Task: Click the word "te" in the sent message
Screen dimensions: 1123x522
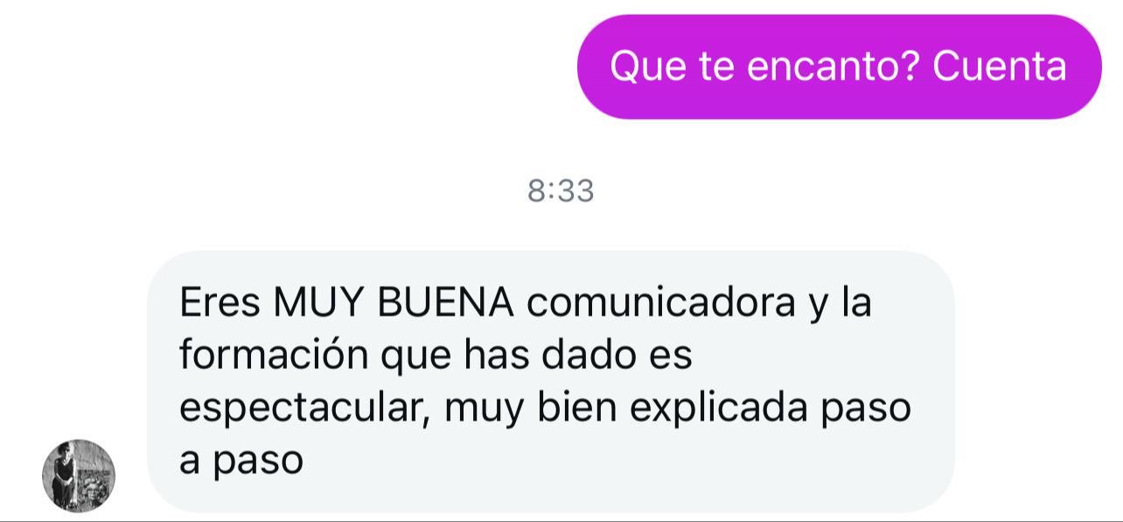Action: [x=716, y=66]
